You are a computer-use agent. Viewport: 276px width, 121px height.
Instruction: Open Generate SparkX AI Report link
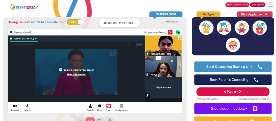point(254,99)
